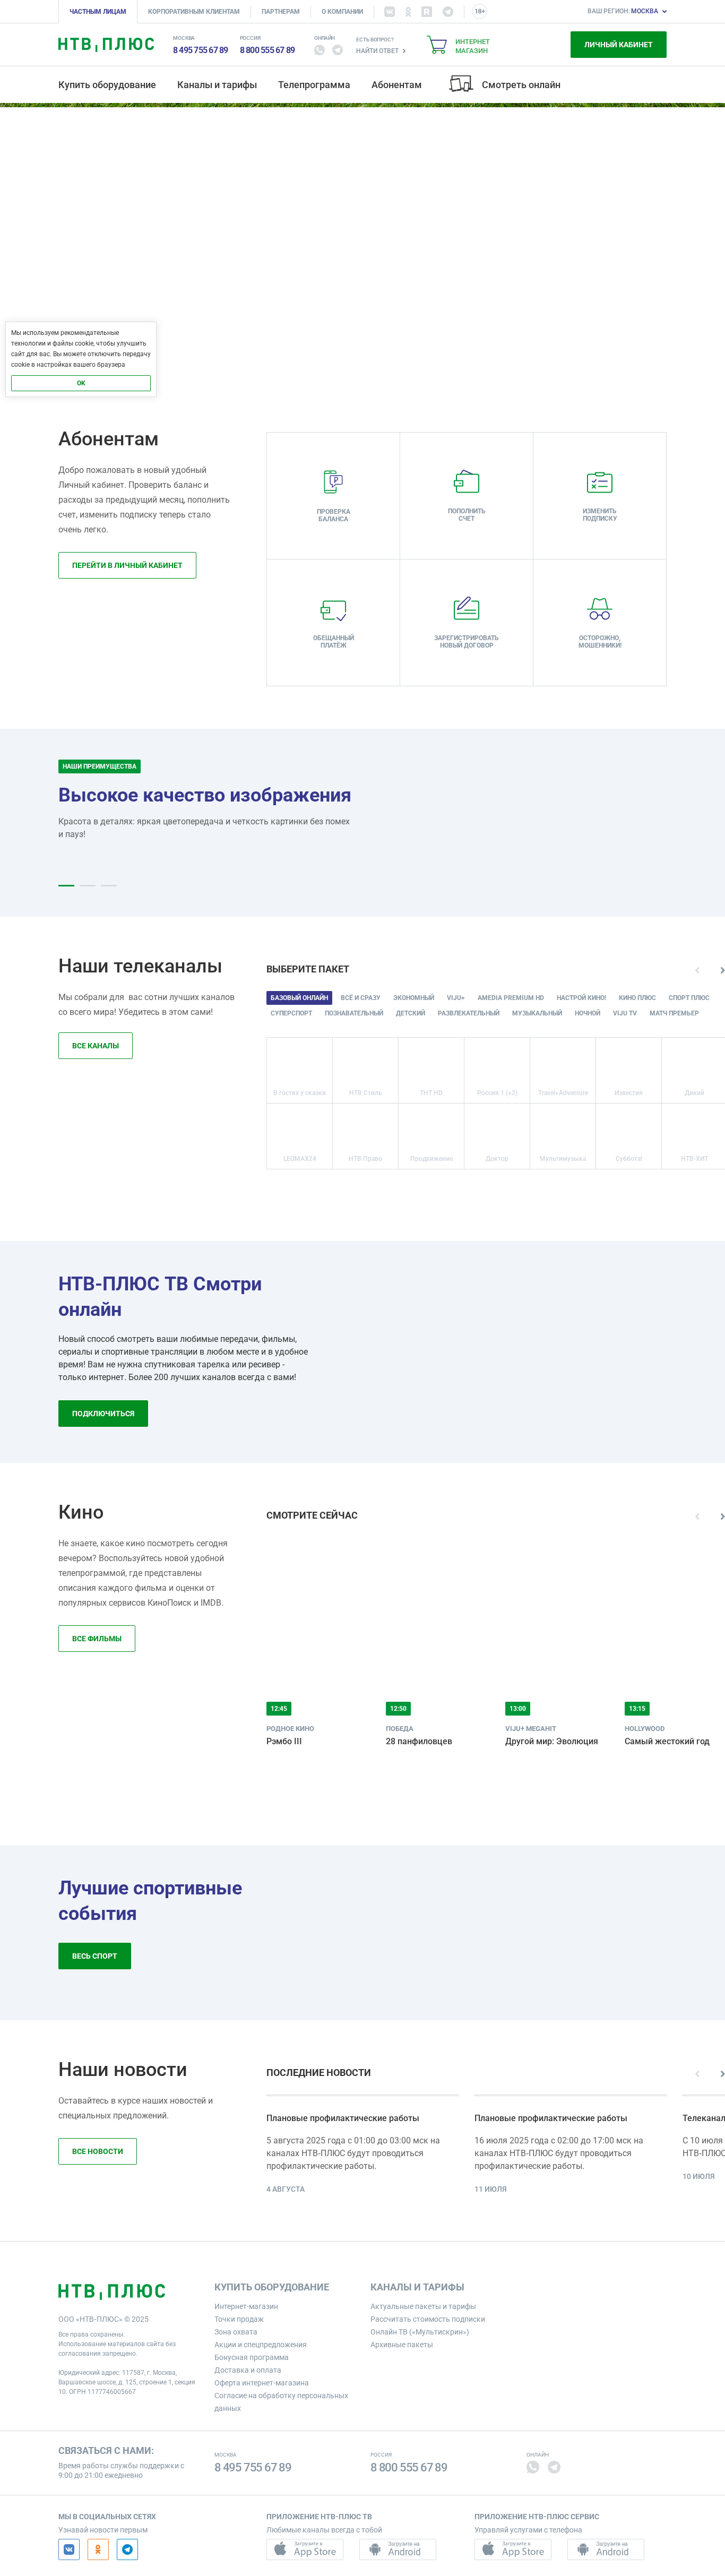This screenshot has width=725, height=2576.
Task: Open the VK icon under Мы в социальных сетях
Action: click(69, 2549)
